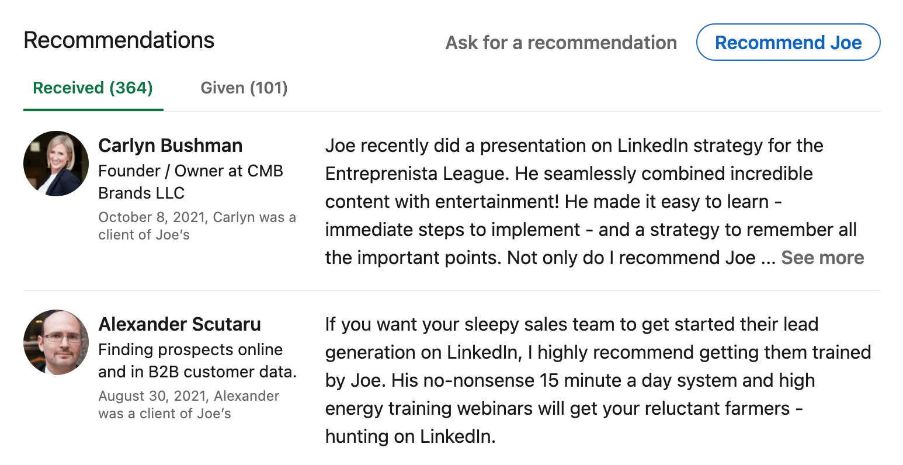Click the Alexander Scutaru name link
Viewport: 903px width, 465px height.
[179, 324]
